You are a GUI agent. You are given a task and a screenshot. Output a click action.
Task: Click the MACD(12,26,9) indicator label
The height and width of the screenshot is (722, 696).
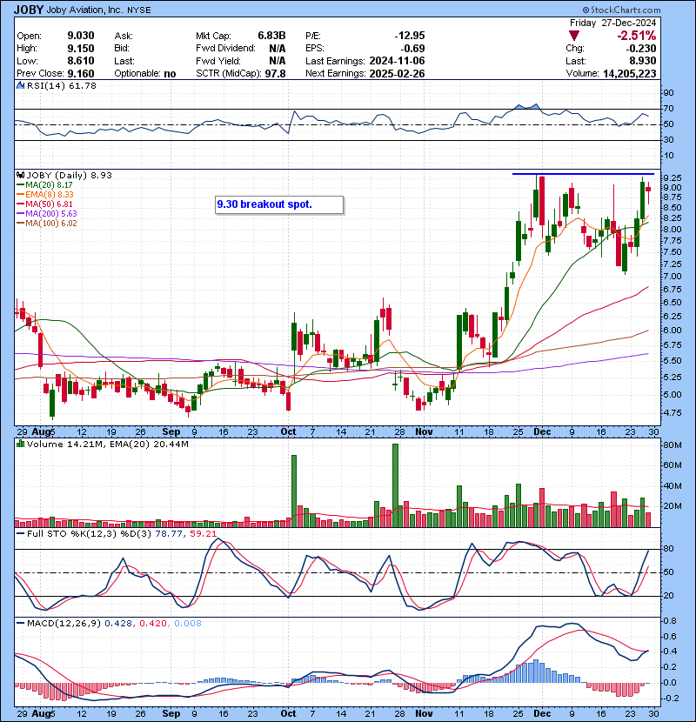click(64, 624)
